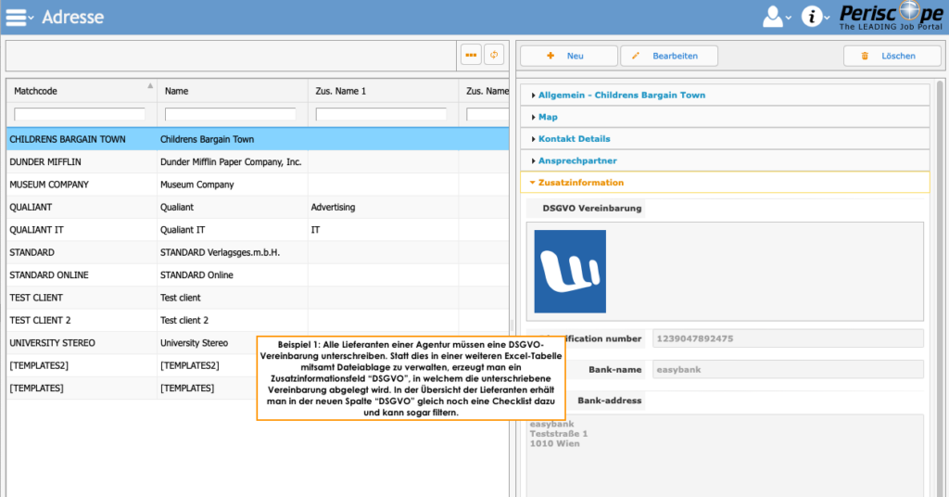Click the Neu button
Viewport: 949px width, 497px height.
(x=569, y=56)
